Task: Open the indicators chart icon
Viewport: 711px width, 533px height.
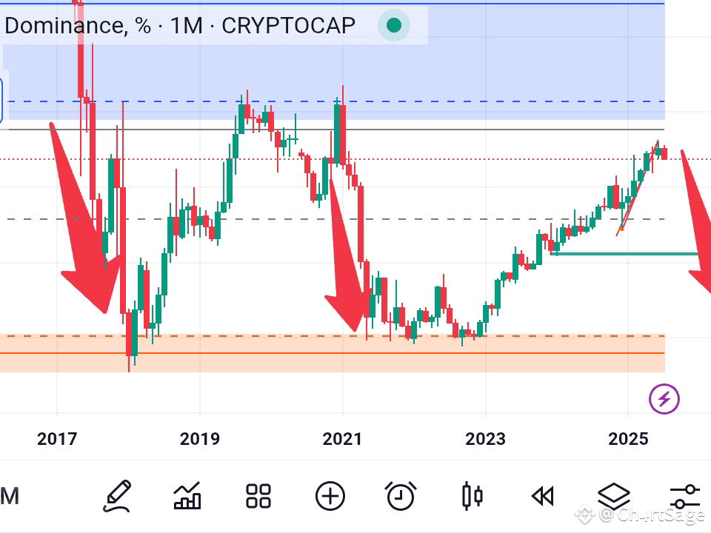Action: pyautogui.click(x=187, y=496)
